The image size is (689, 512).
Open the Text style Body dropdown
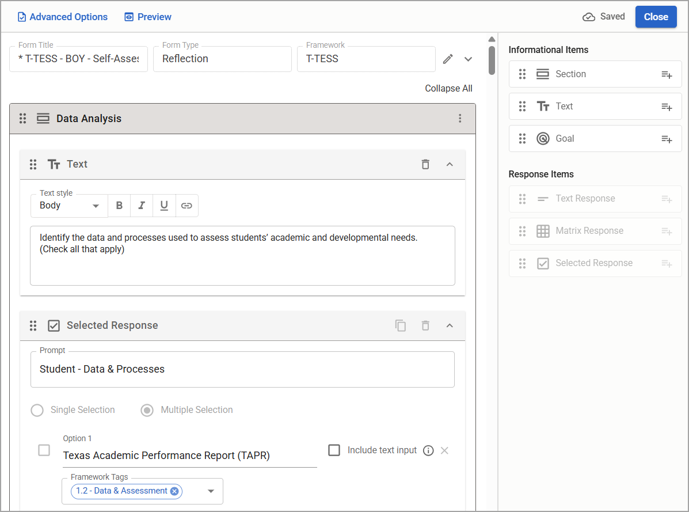point(70,206)
